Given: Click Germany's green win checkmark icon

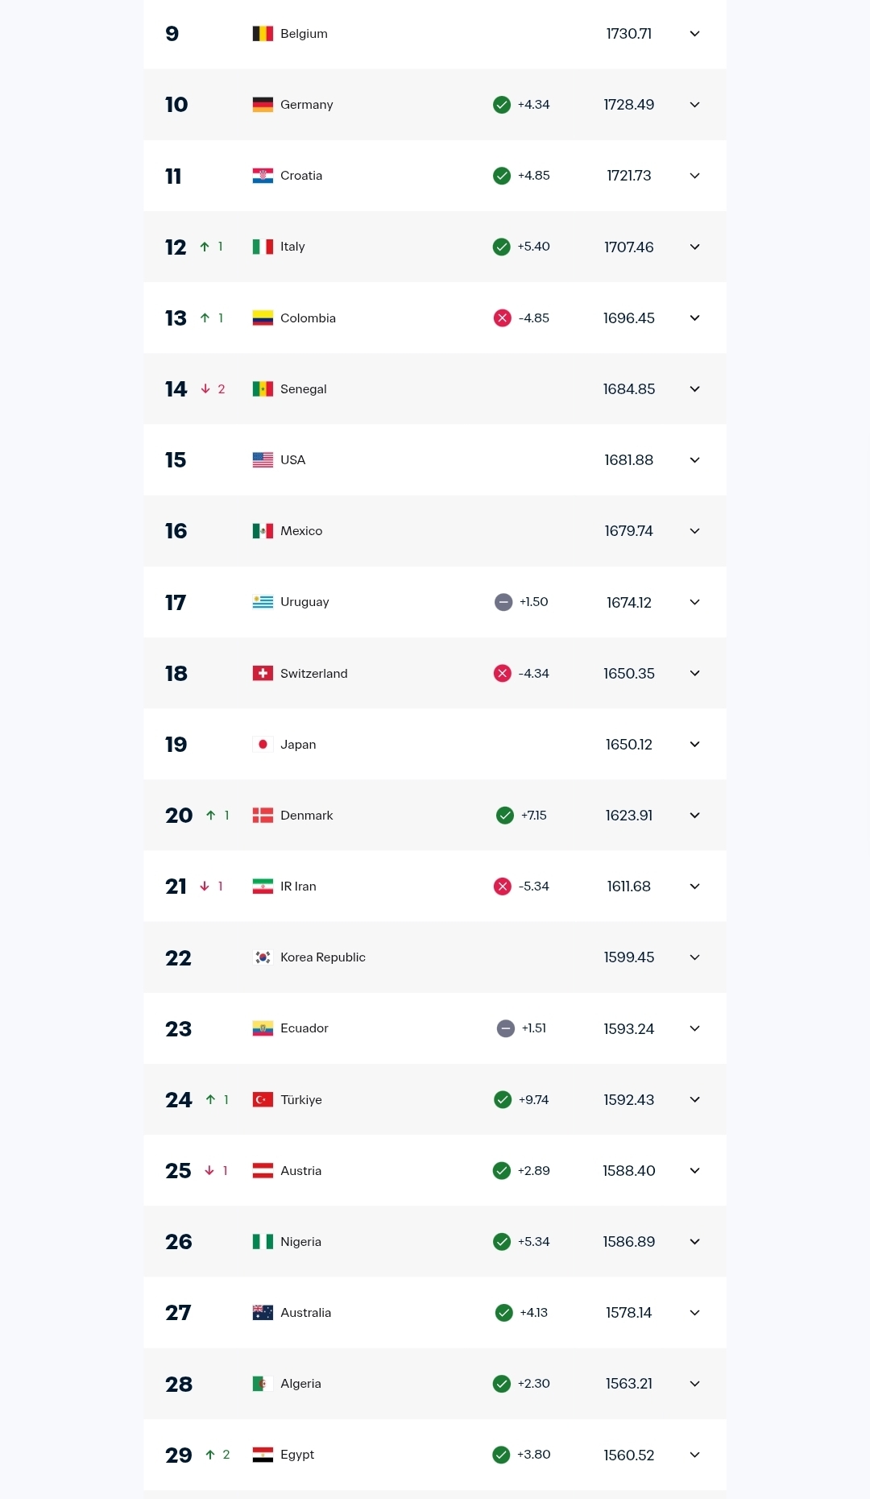Looking at the screenshot, I should [x=502, y=105].
